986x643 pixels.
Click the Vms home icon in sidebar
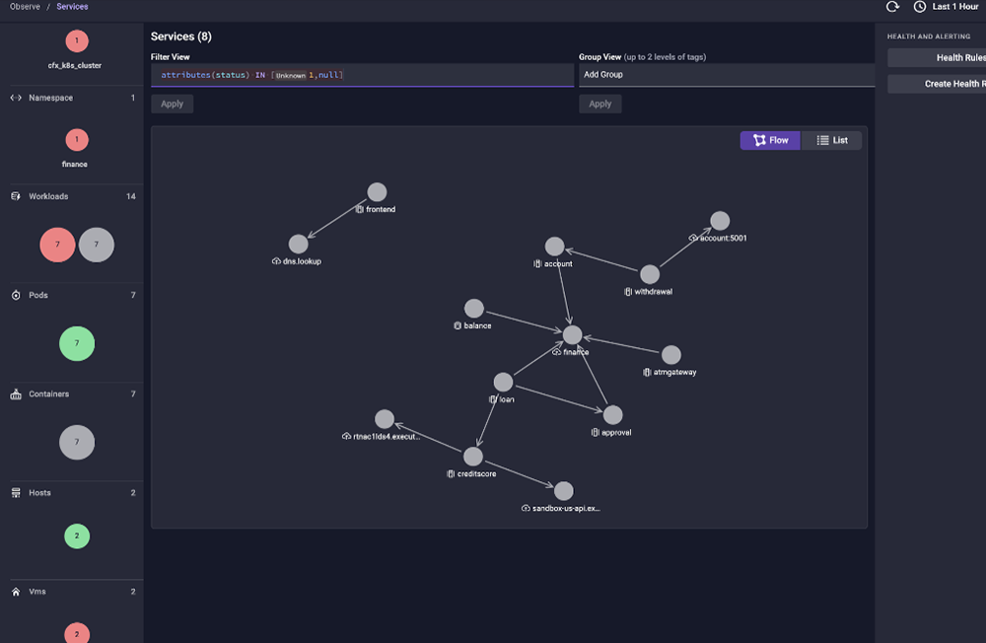point(16,592)
